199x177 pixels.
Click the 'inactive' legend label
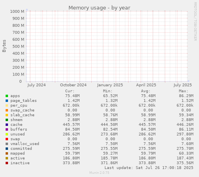pyautogui.click(x=20, y=163)
